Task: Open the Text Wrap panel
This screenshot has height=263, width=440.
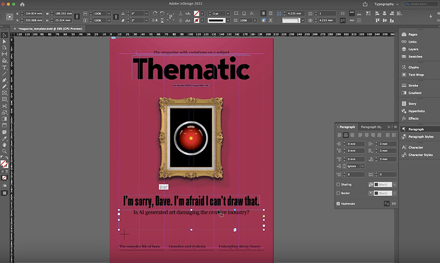Action: click(x=416, y=74)
